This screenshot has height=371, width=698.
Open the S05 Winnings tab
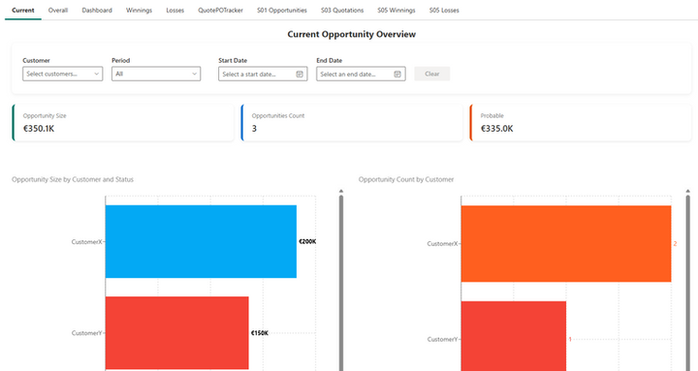click(x=397, y=11)
